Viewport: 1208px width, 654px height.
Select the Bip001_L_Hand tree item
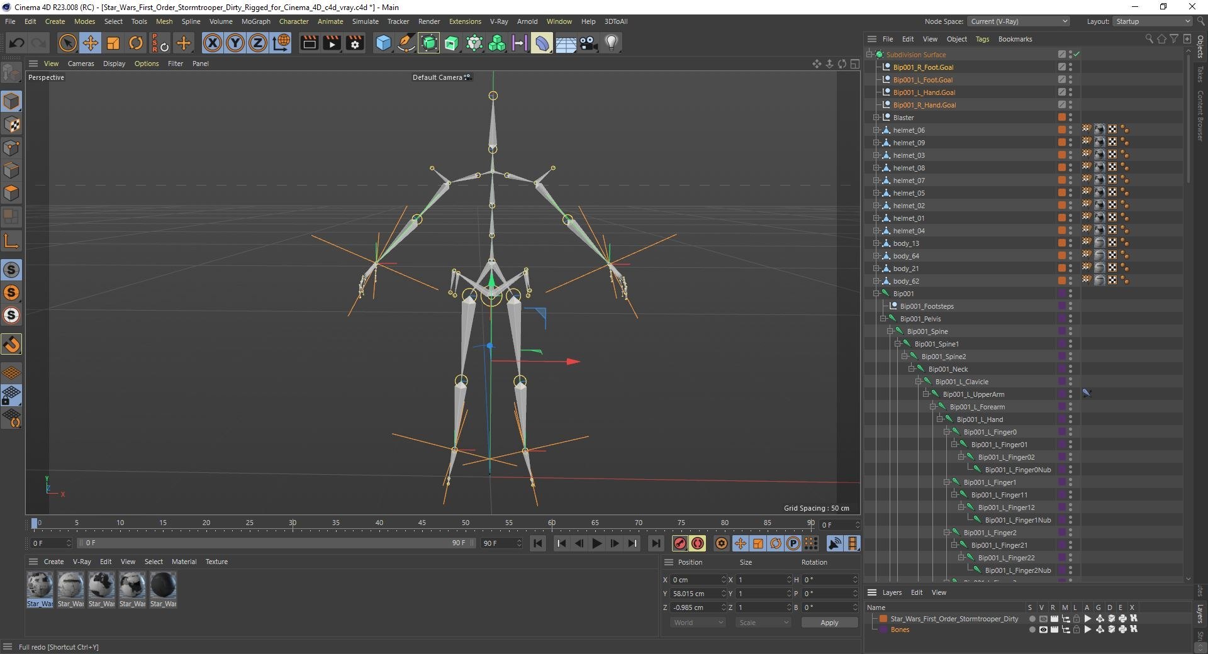980,419
